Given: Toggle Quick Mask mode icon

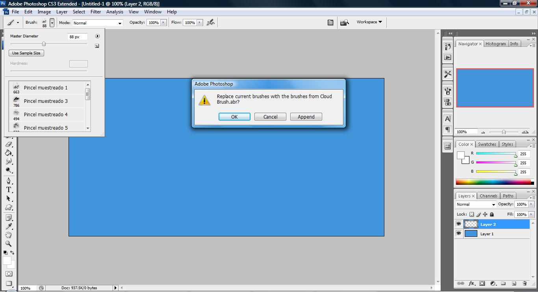Looking at the screenshot, I should [9, 274].
